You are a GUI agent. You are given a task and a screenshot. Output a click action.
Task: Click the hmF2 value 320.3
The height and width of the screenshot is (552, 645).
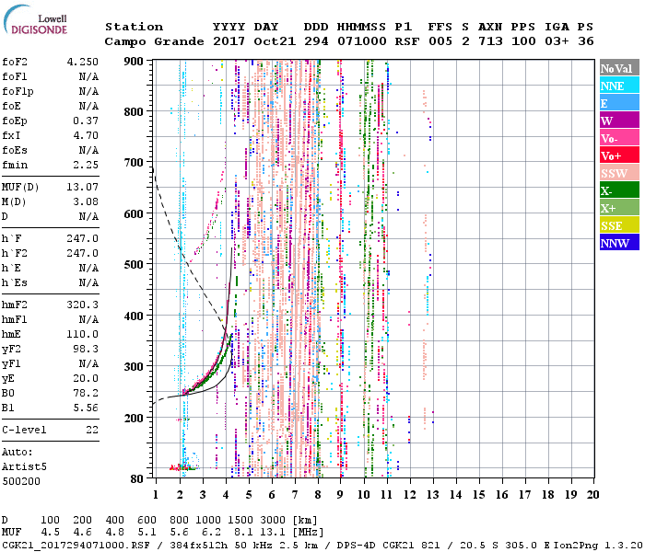(x=82, y=304)
